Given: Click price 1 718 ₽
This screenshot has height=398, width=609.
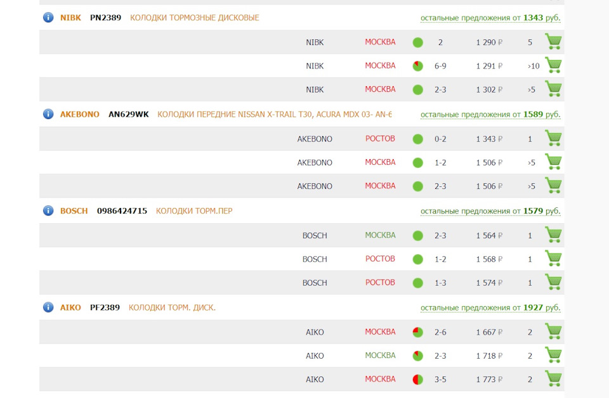Looking at the screenshot, I should pyautogui.click(x=489, y=356).
